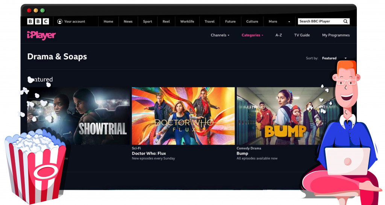This screenshot has height=205, width=385.
Task: Open the A-Z programme list
Action: (x=279, y=35)
